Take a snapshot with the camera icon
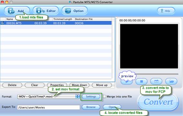Screen dimensions: 183x116 click(156, 81)
